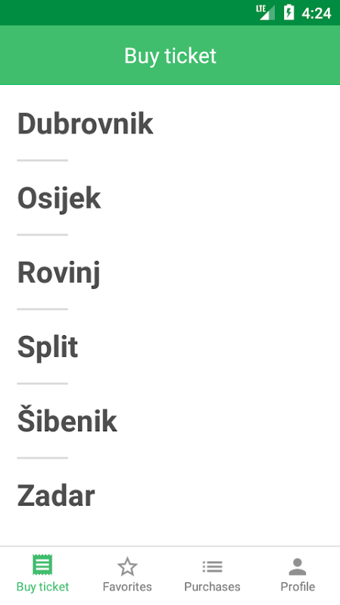Tap the Purchases list icon

[212, 566]
